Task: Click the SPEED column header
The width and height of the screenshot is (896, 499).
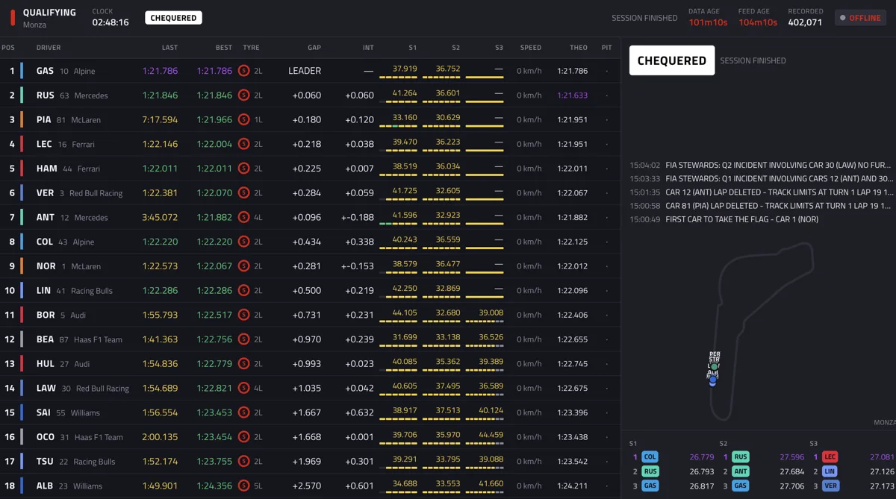Action: click(x=531, y=48)
